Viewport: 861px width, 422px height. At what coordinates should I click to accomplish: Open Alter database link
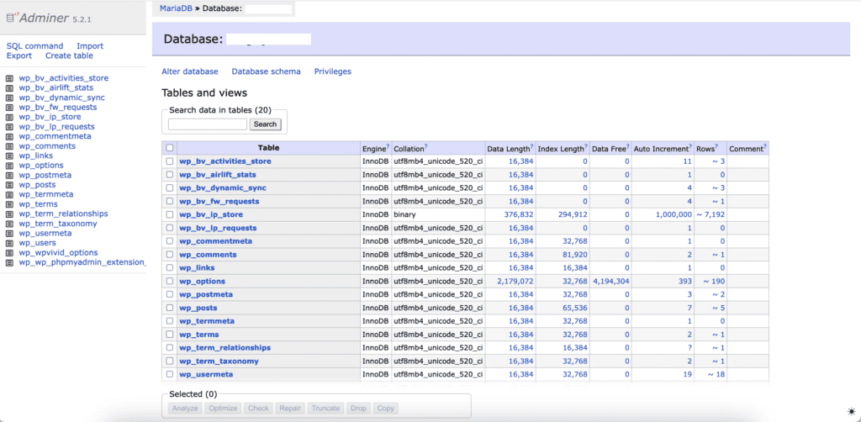[190, 71]
